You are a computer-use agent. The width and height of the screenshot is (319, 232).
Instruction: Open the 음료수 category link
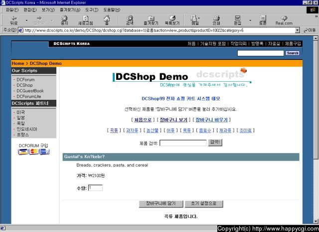(x=205, y=130)
